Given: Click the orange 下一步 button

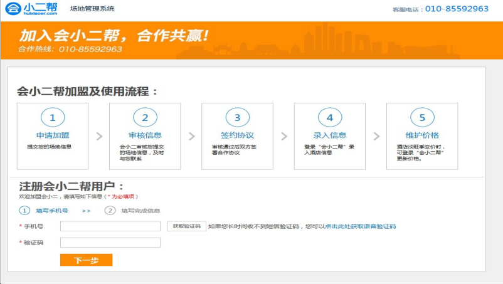Looking at the screenshot, I should [87, 260].
